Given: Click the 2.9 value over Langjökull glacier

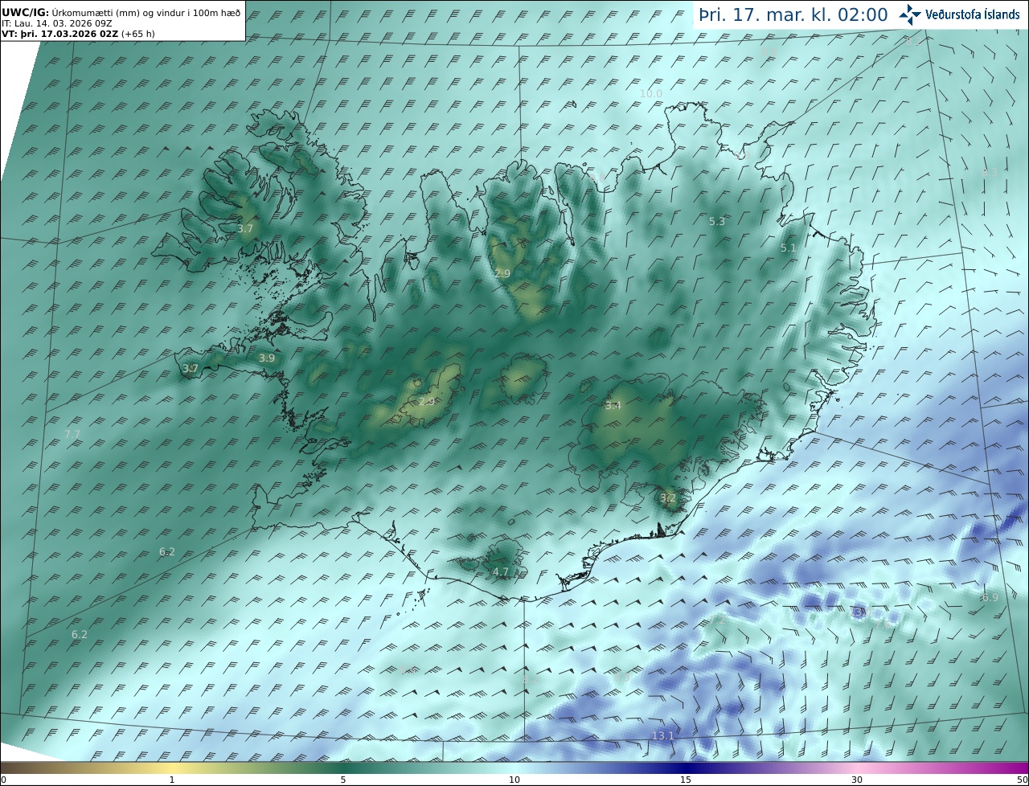Looking at the screenshot, I should coord(427,400).
